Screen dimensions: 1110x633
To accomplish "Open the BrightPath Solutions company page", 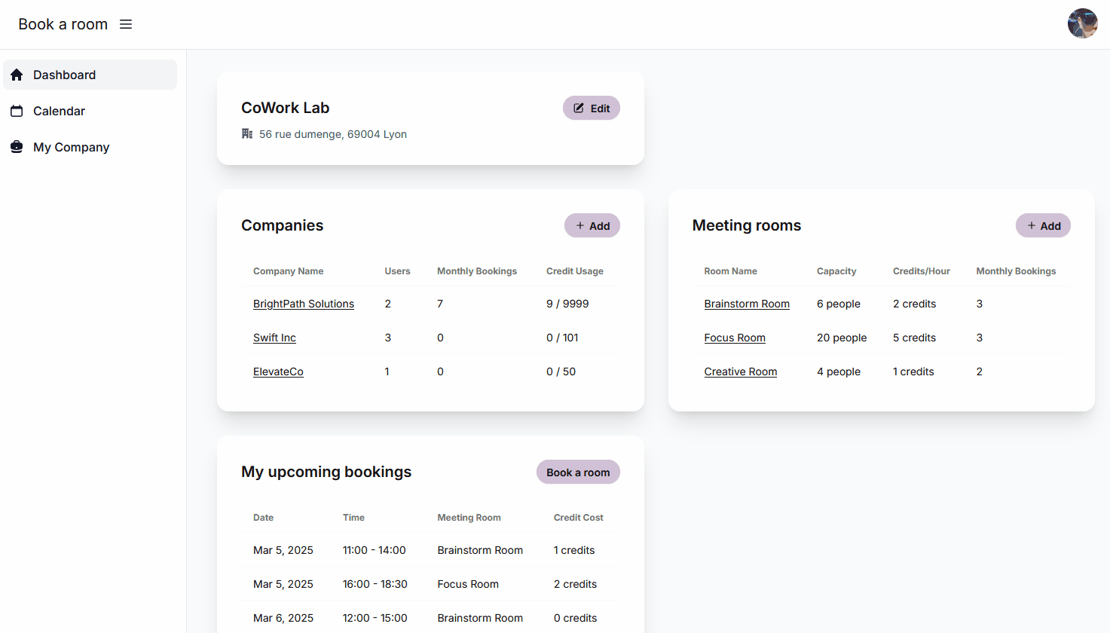I will pyautogui.click(x=304, y=303).
